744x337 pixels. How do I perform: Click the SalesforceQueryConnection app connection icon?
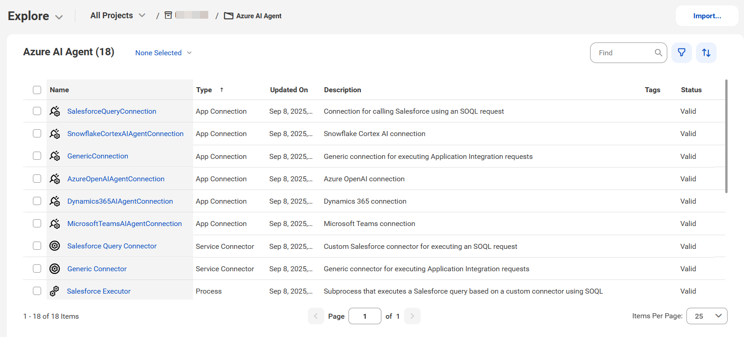tap(55, 111)
